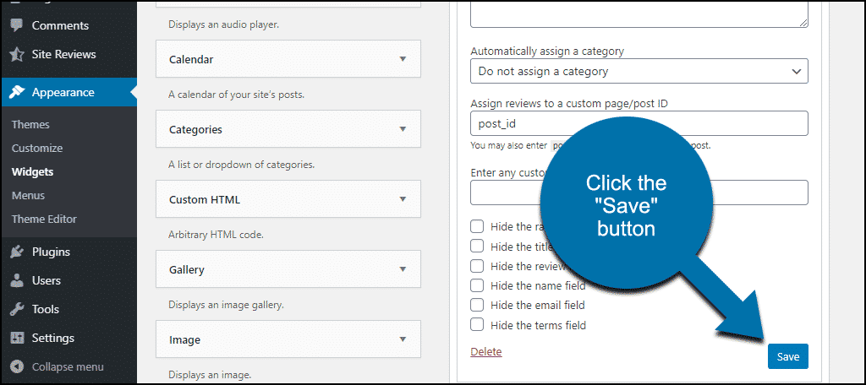Image resolution: width=866 pixels, height=385 pixels.
Task: Open the Automatically assign a category dropdown
Action: [639, 71]
